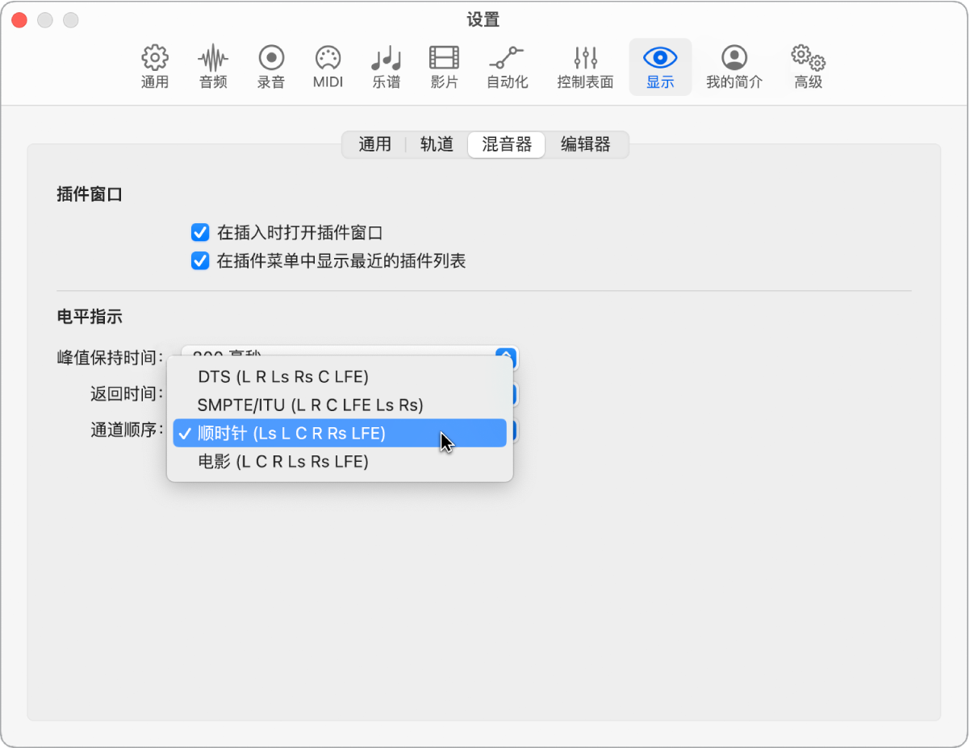Select 顺时针 (Ls L C R Rs LFE) option

click(340, 433)
